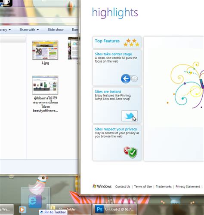Click the greyed forward arrow icon
The image size is (204, 215).
pyautogui.click(x=134, y=79)
